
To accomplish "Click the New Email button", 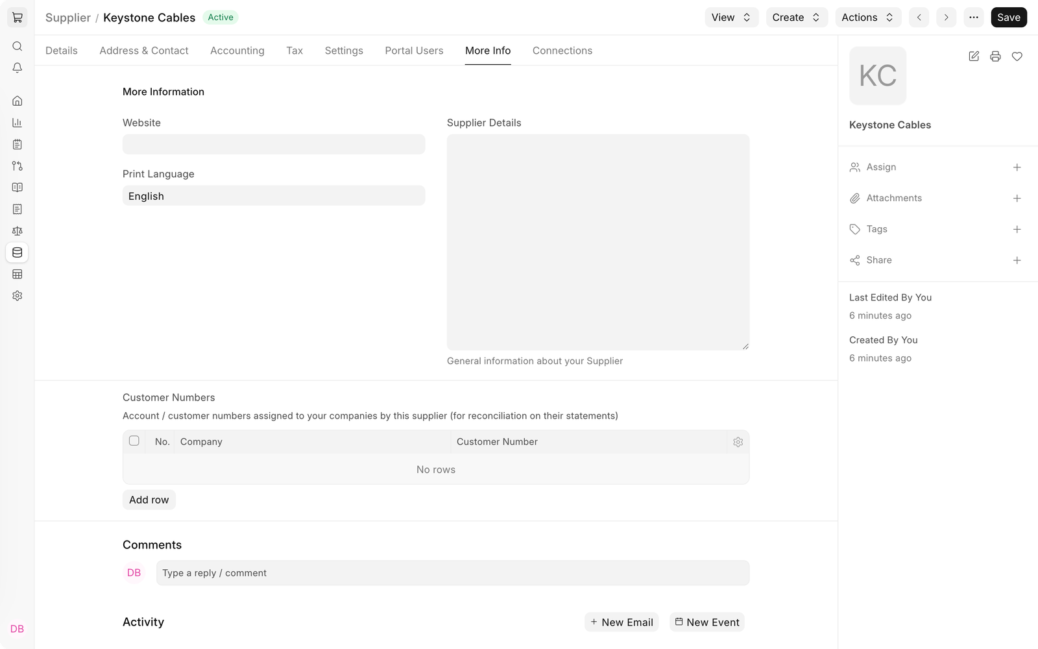I will tap(622, 622).
